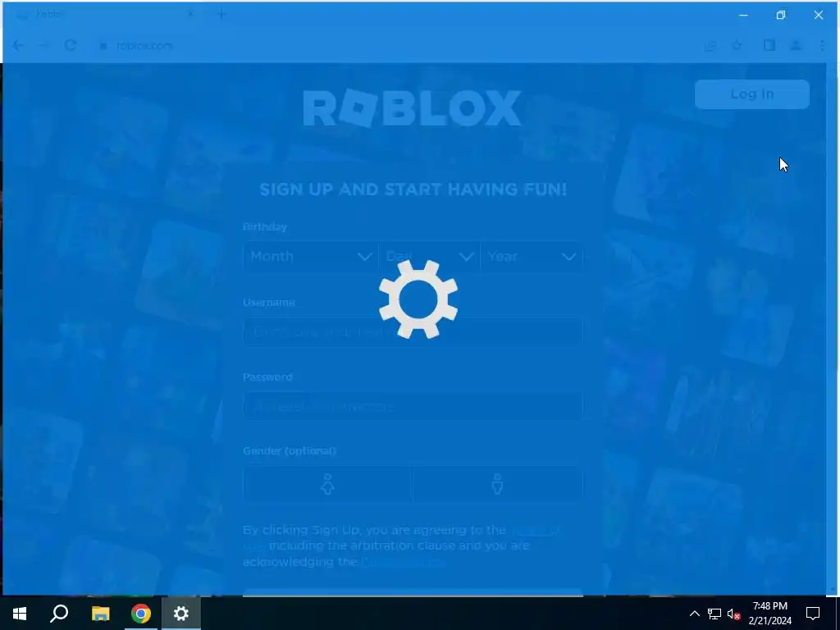840x630 pixels.
Task: Share this page via the share icon
Action: pos(710,46)
